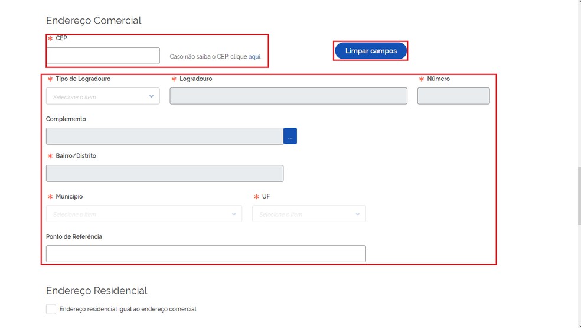Click 'Endereço residencial igual ao endereço comercial' label

click(x=128, y=309)
